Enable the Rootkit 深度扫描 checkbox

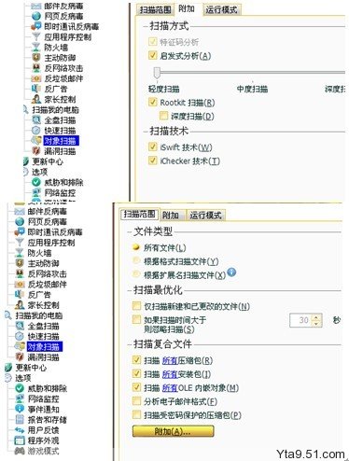point(163,116)
